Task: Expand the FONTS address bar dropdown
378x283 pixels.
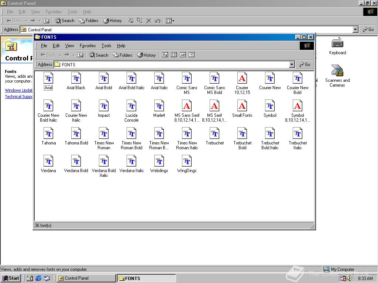Action: 292,64
